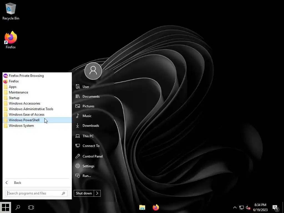Click the Windows Start button
The height and width of the screenshot is (213, 284).
point(6,207)
